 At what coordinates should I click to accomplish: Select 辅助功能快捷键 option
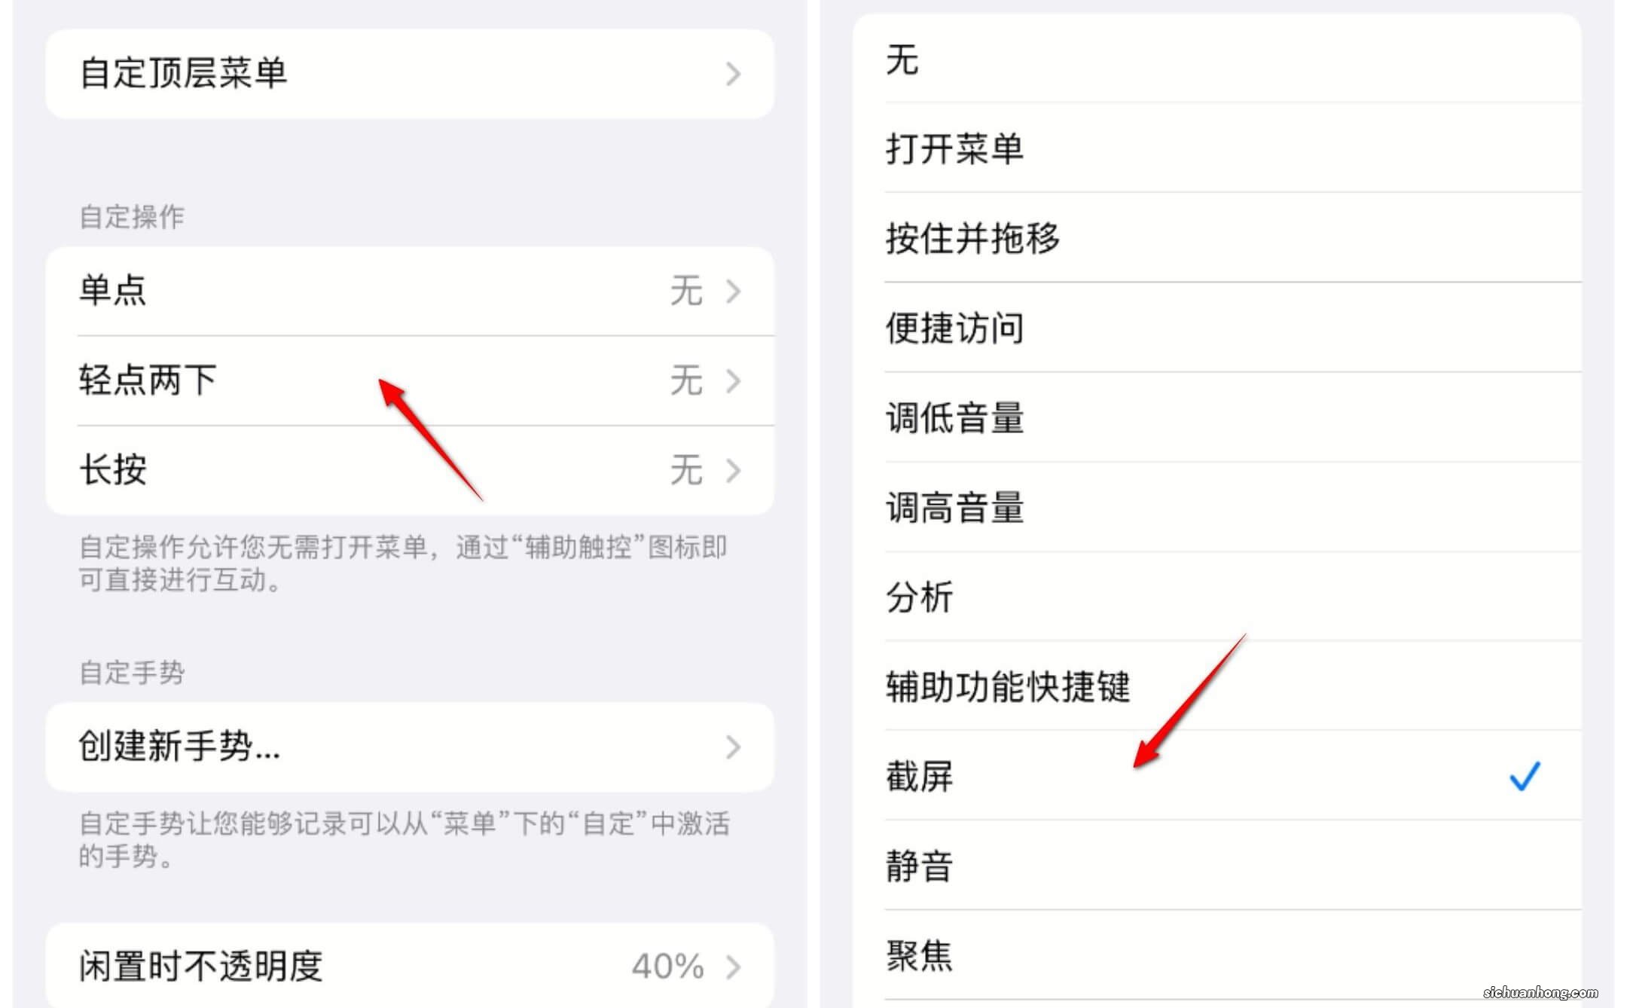coord(1216,686)
